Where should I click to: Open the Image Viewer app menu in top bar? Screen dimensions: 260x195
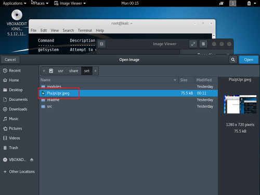pos(70,3)
